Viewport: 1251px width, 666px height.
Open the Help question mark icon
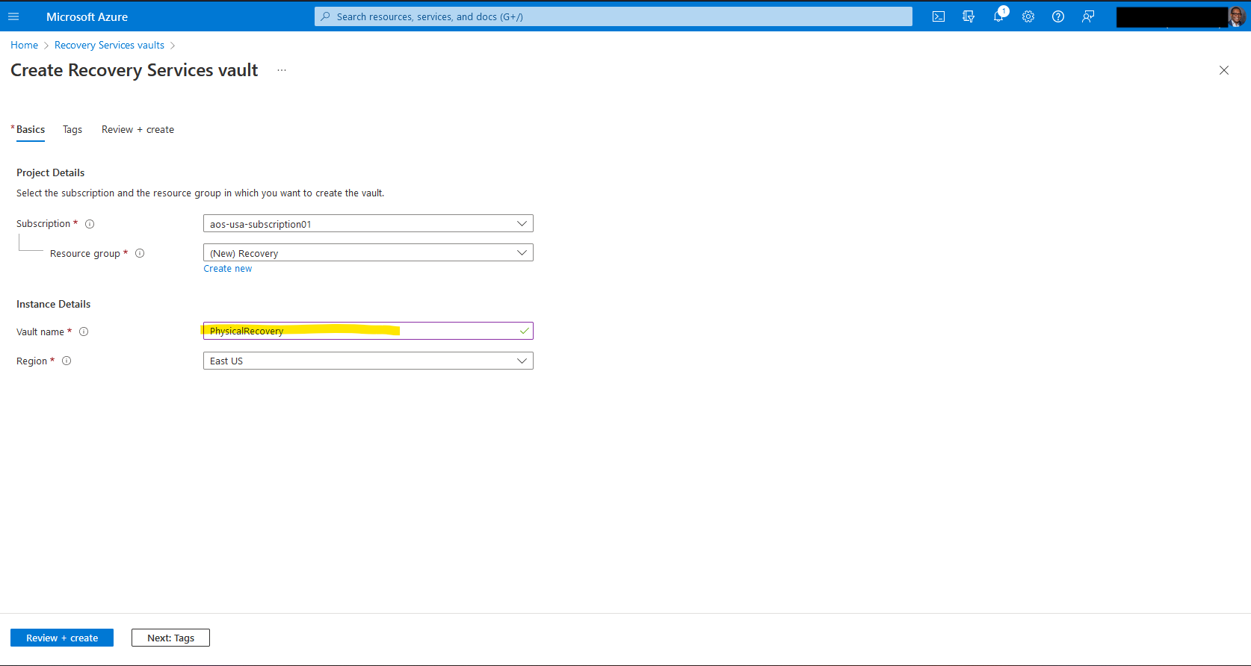[x=1058, y=16]
